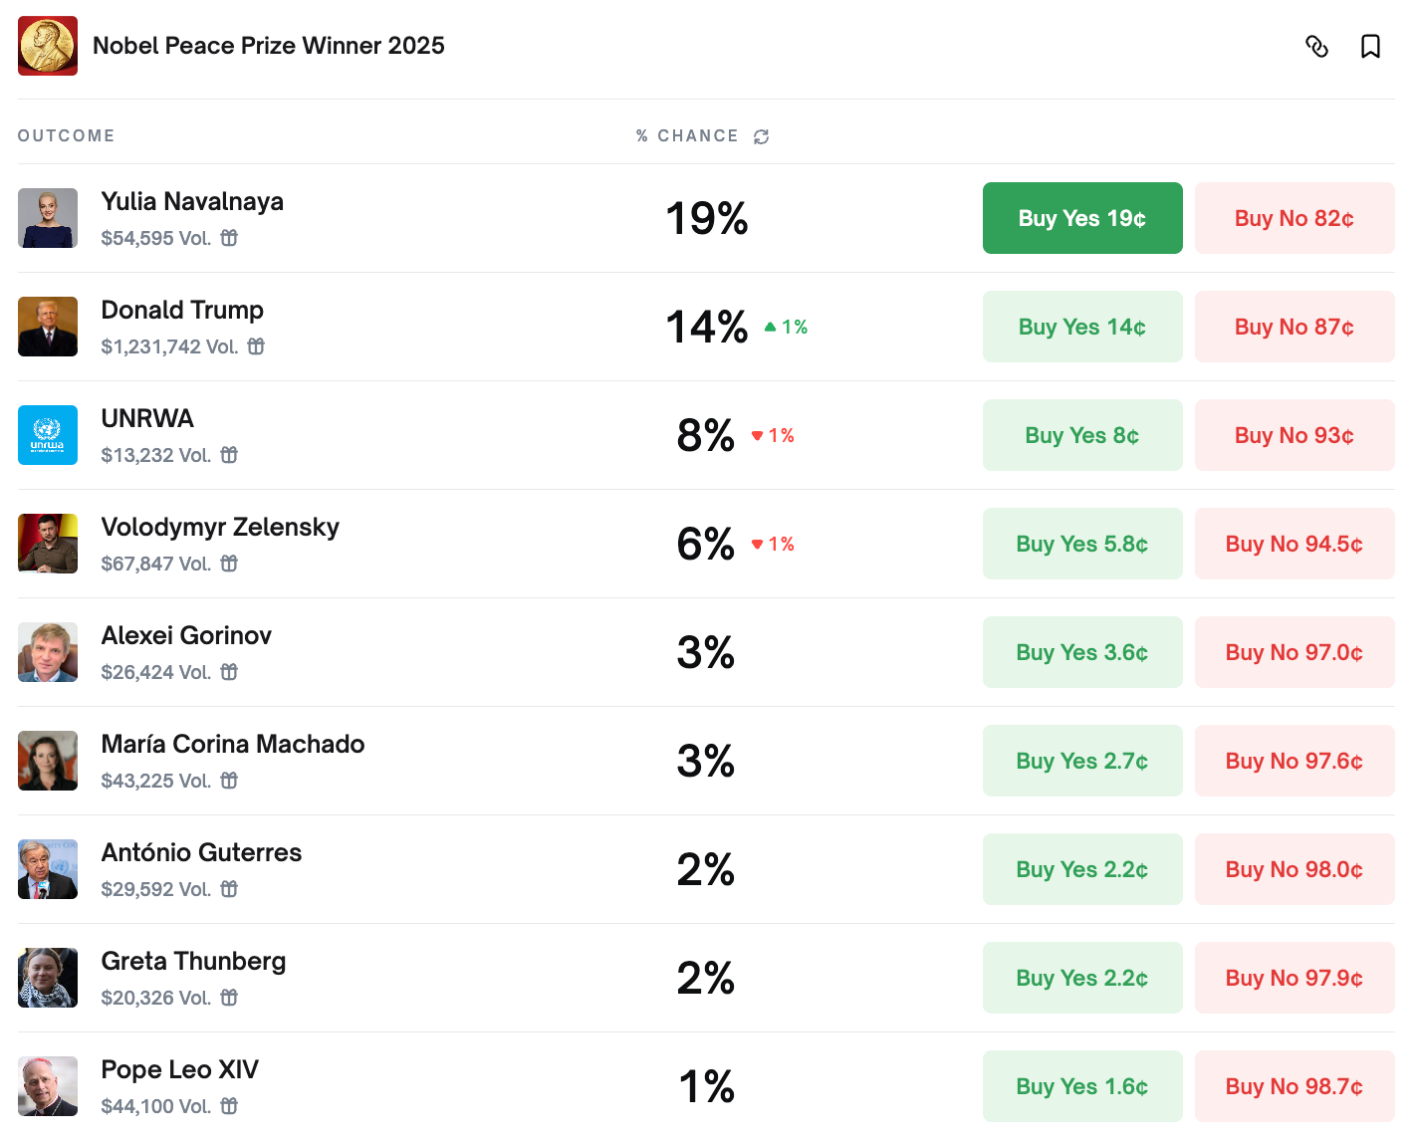Buy Yes at 14¢ for Donald Trump
The image size is (1416, 1139).
tap(1082, 327)
